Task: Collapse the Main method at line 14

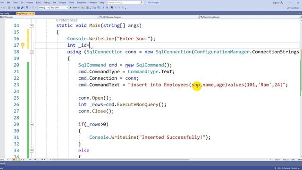Action: coord(32,25)
